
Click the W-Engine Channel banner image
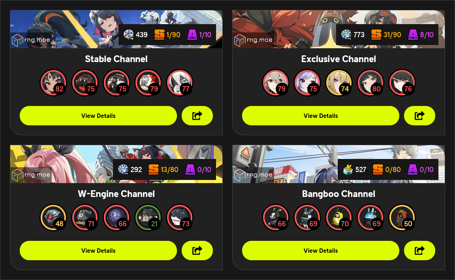[116, 164]
